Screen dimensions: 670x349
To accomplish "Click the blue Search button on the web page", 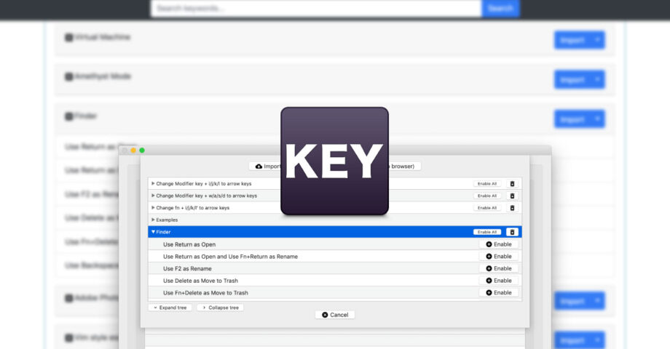I will click(x=500, y=8).
